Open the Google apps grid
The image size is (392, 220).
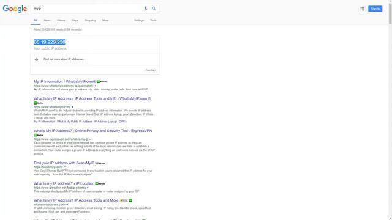(362, 9)
